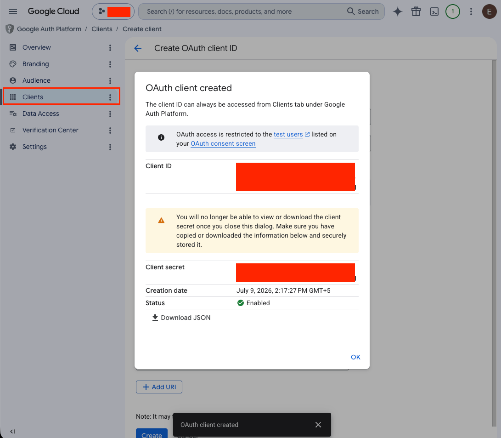Viewport: 501px width, 438px height.
Task: Go back with the arrow beside Create OAuth client ID
Action: pos(138,48)
